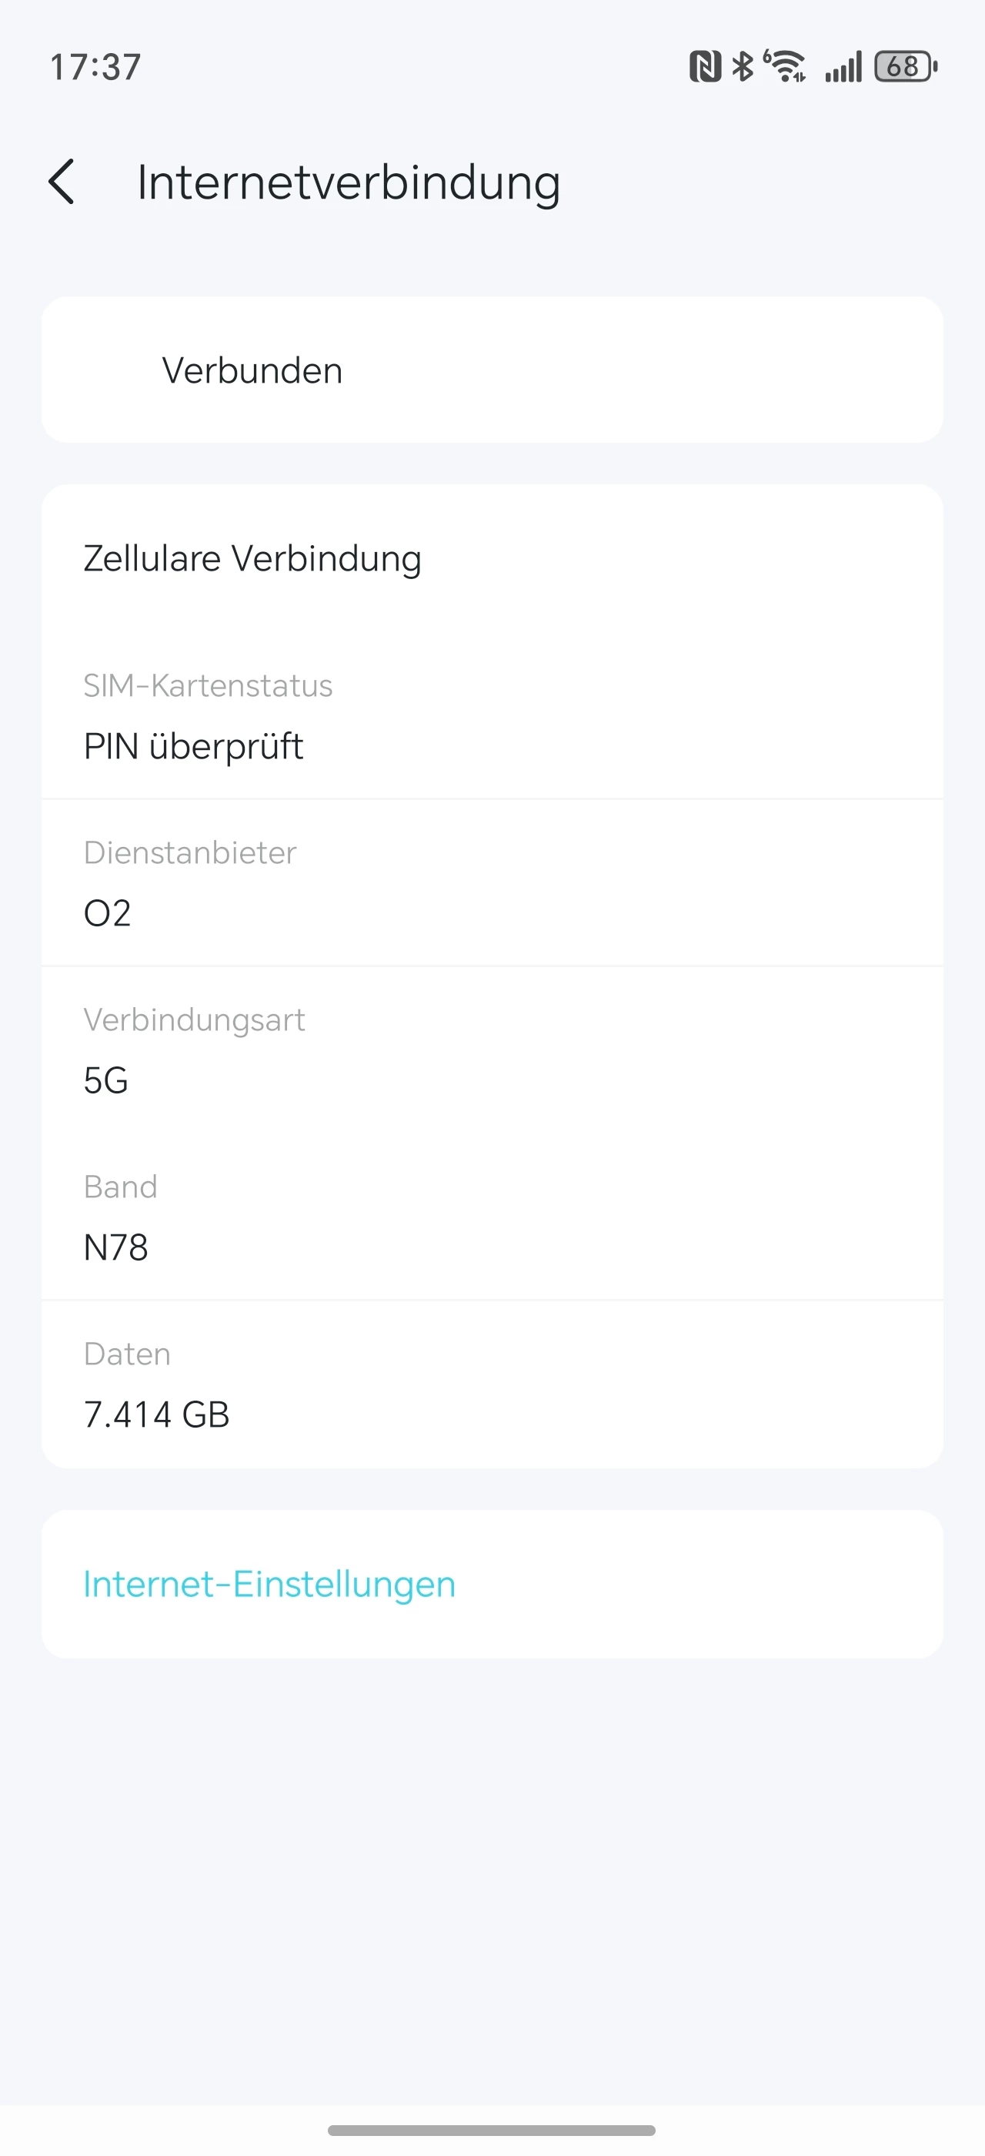This screenshot has height=2156, width=985.
Task: Tap the back arrow icon
Action: tap(62, 182)
